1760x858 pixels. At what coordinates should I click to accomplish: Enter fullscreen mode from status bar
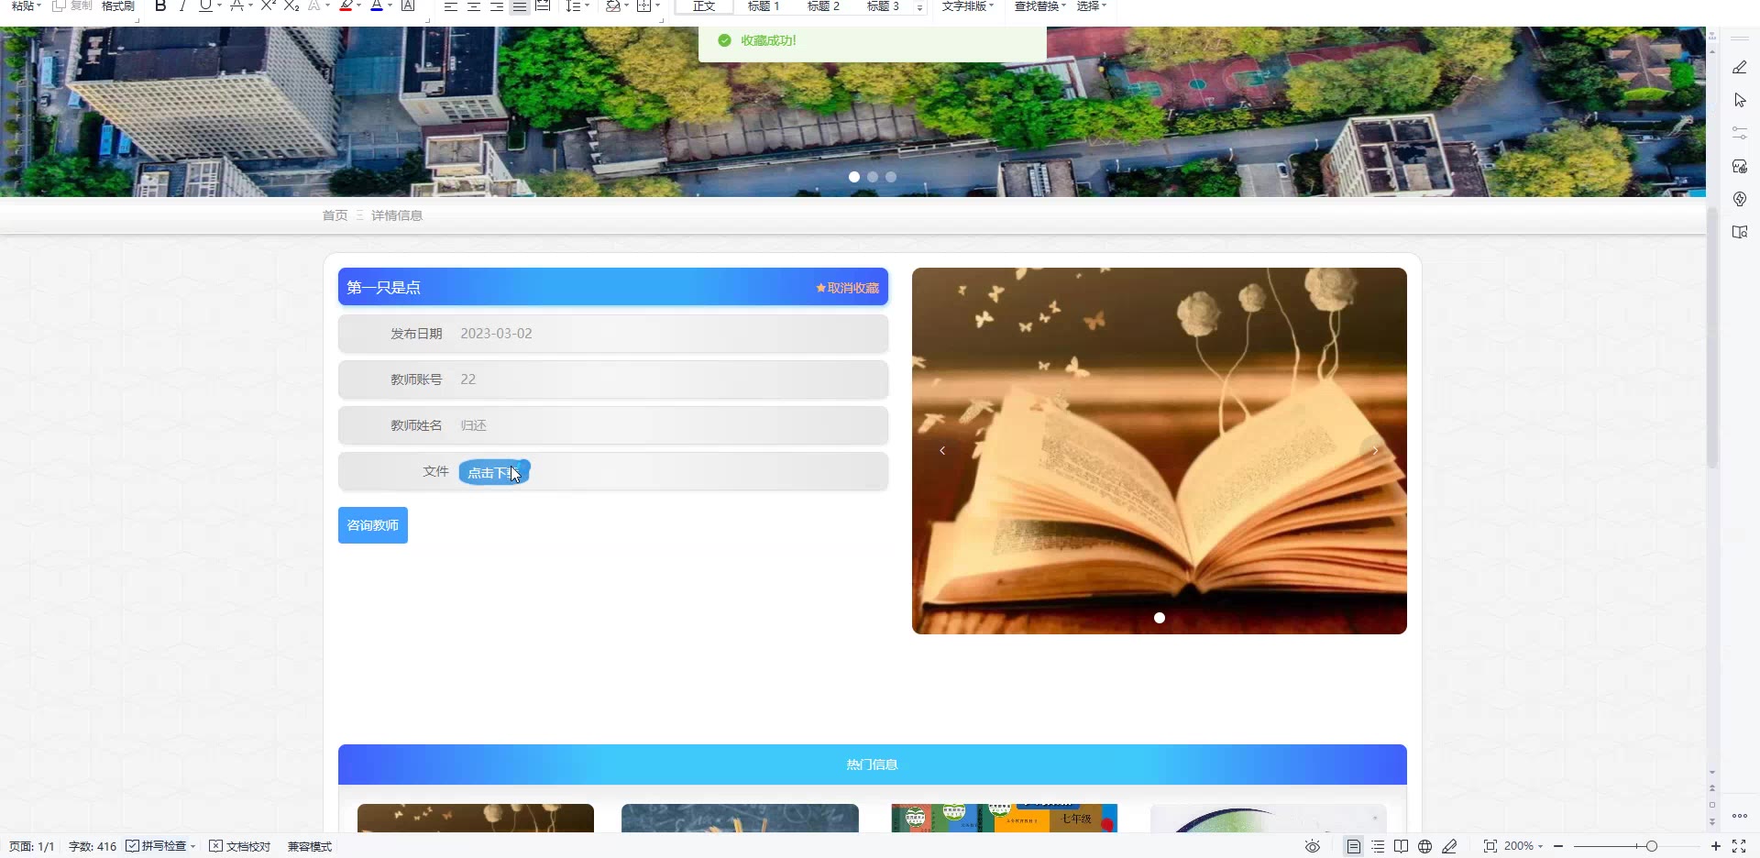pos(1739,846)
